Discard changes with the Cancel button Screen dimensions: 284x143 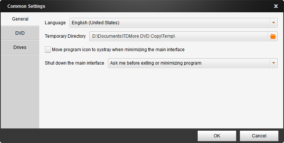(x=259, y=136)
